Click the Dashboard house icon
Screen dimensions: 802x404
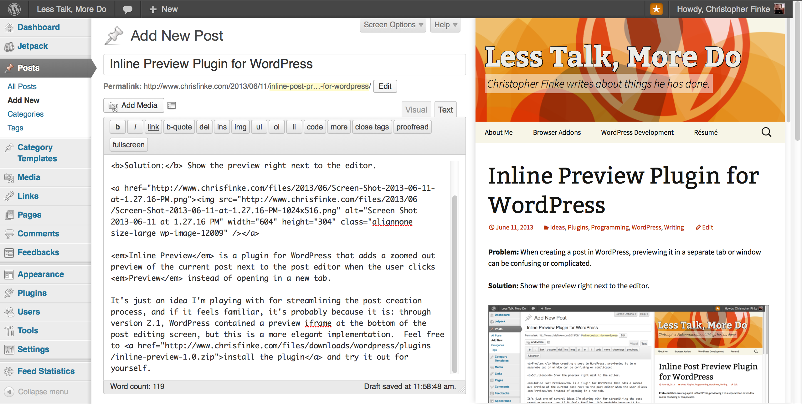coord(9,28)
